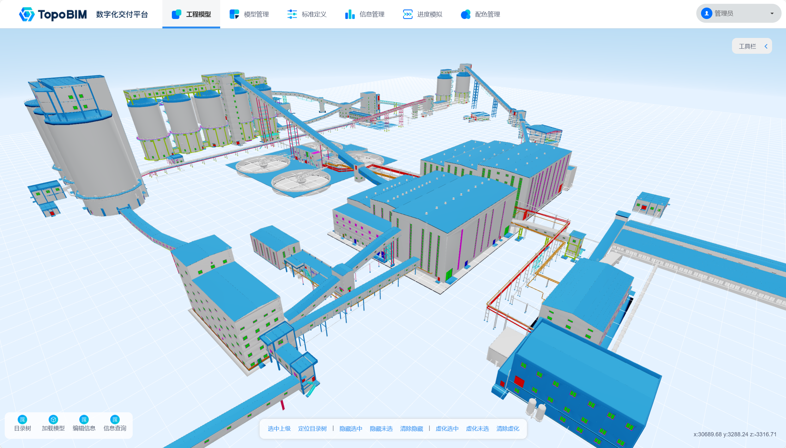Click 定位目录树 in bottom bar
Image resolution: width=786 pixels, height=448 pixels.
(312, 428)
